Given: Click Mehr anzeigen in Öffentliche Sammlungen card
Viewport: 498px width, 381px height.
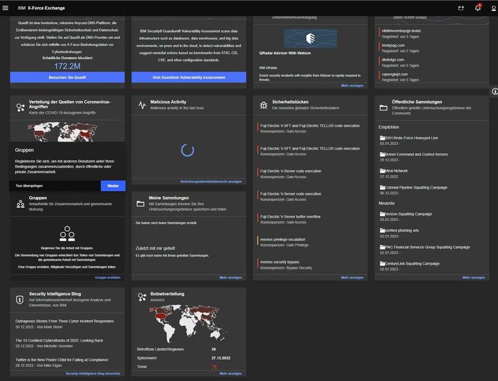Looking at the screenshot, I should 474,277.
